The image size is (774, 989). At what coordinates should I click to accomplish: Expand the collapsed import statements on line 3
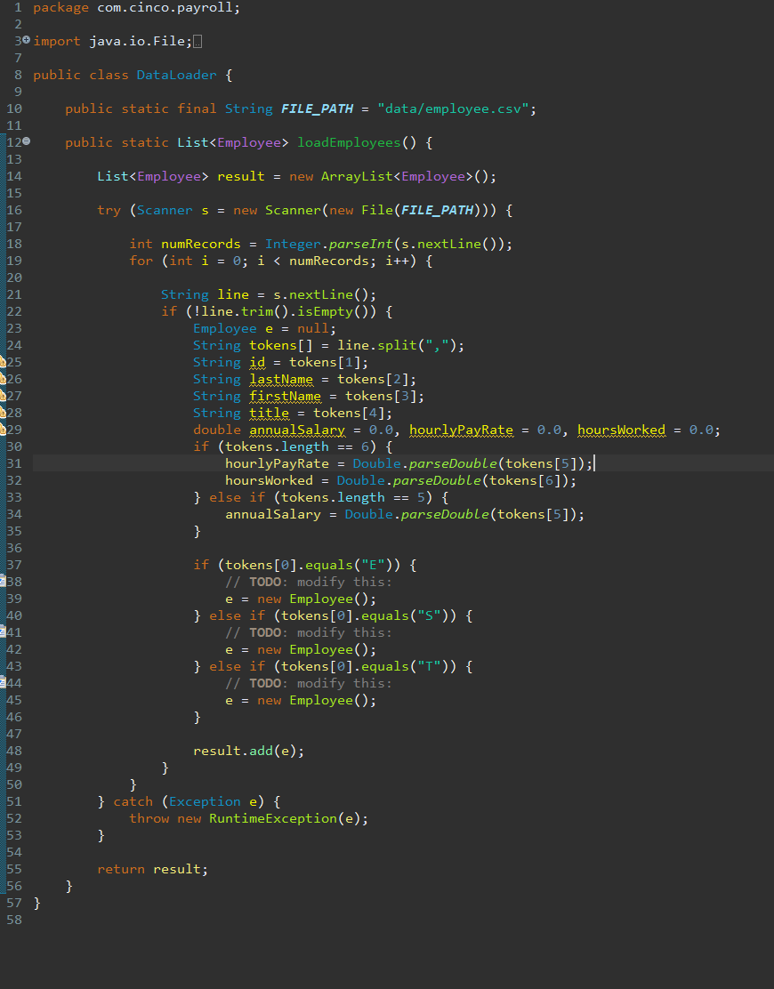click(x=27, y=41)
